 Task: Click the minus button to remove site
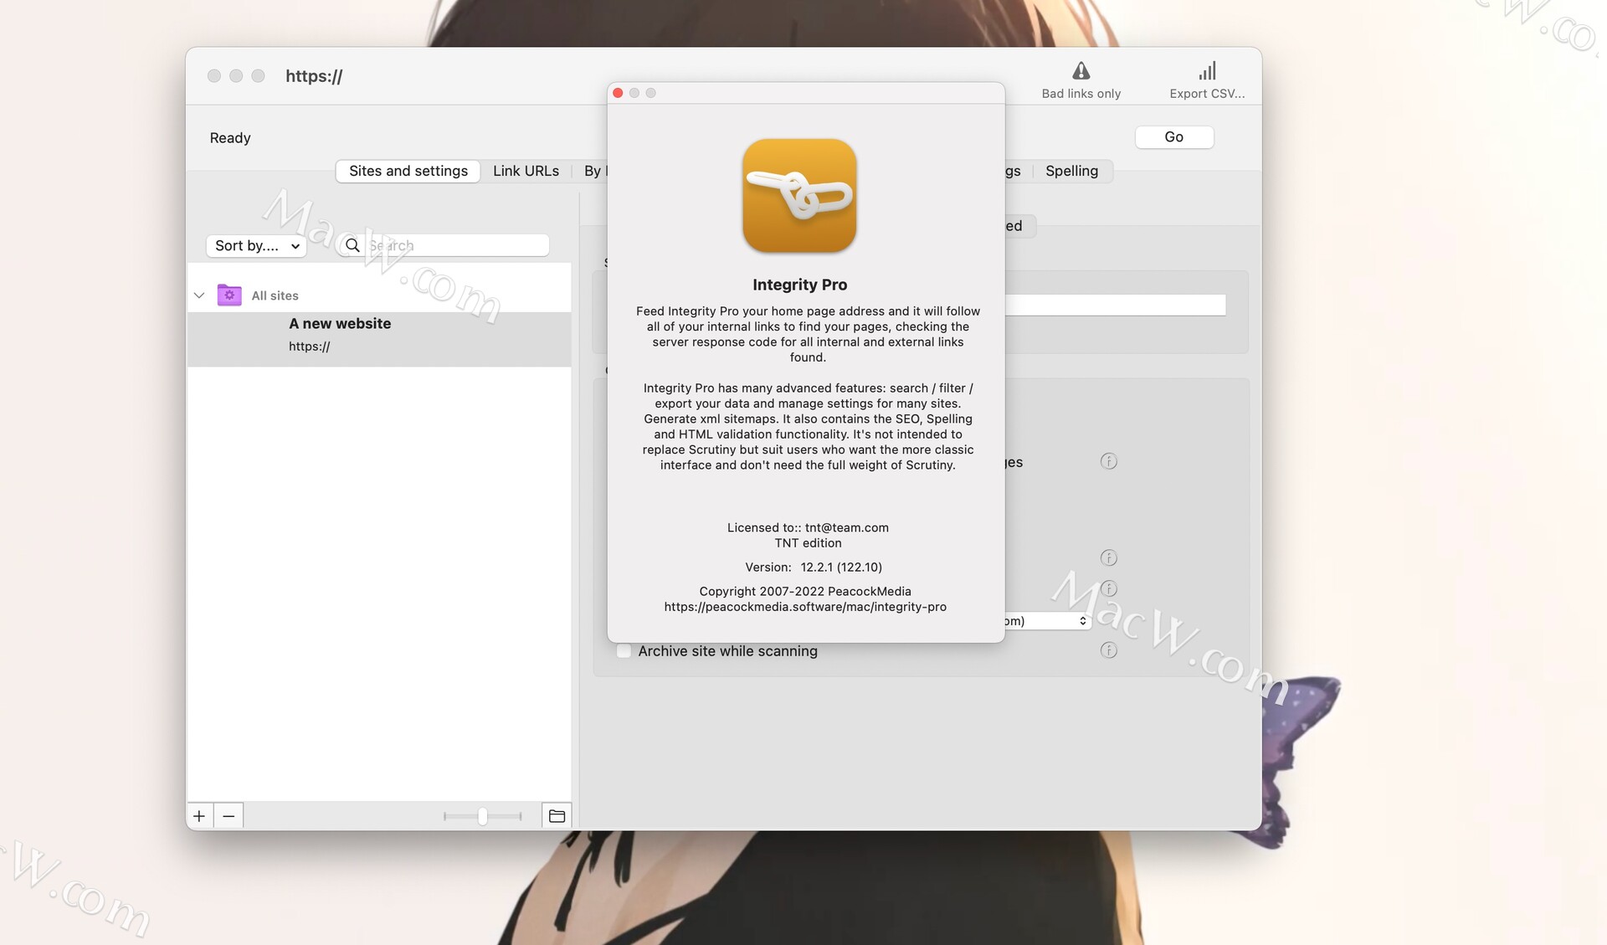click(x=228, y=815)
